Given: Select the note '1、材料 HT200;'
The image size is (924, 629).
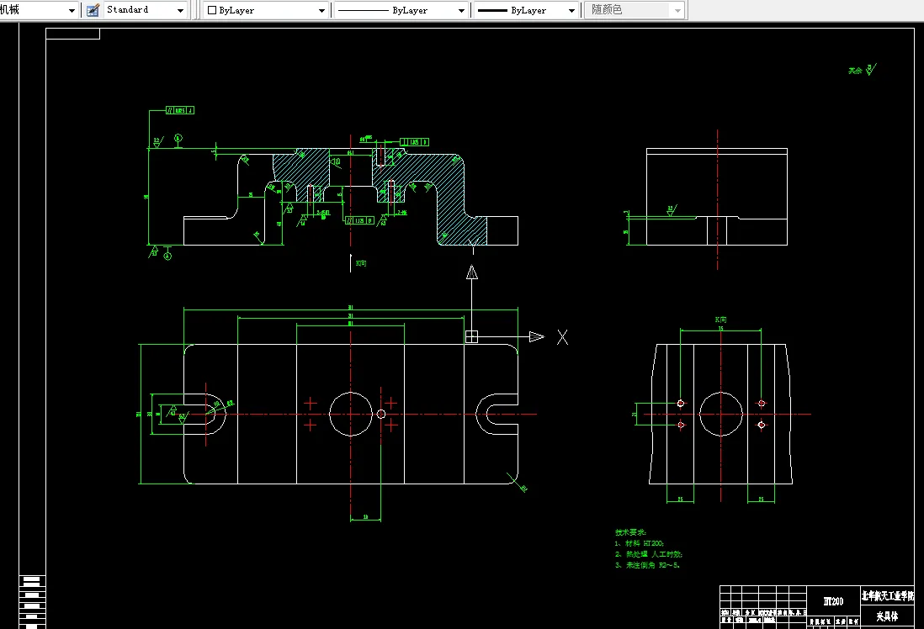Looking at the screenshot, I should (640, 543).
